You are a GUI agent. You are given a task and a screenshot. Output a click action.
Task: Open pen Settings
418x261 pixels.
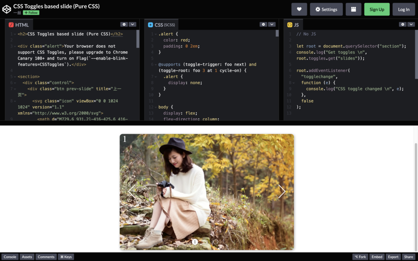(x=326, y=9)
